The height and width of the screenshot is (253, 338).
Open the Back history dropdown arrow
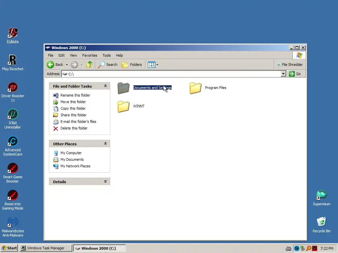[67, 65]
